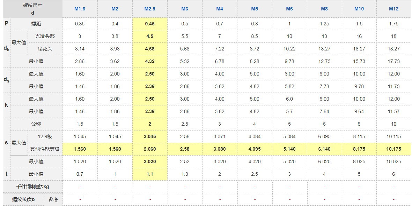
Task: Select value 8.175 in 其他性能等级 row
Action: [359, 149]
